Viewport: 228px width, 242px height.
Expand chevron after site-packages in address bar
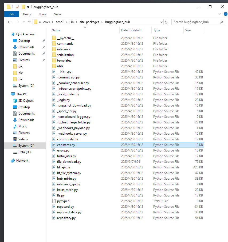[x=102, y=22]
